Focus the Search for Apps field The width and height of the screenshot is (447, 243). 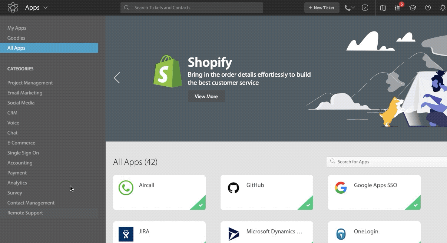pyautogui.click(x=387, y=162)
